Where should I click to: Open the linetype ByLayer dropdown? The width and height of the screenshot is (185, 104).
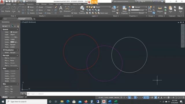(x=139, y=13)
